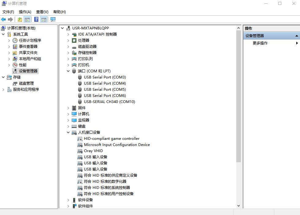Select 磁盘管理 in the left tree
The width and height of the screenshot is (300, 215).
pyautogui.click(x=26, y=83)
